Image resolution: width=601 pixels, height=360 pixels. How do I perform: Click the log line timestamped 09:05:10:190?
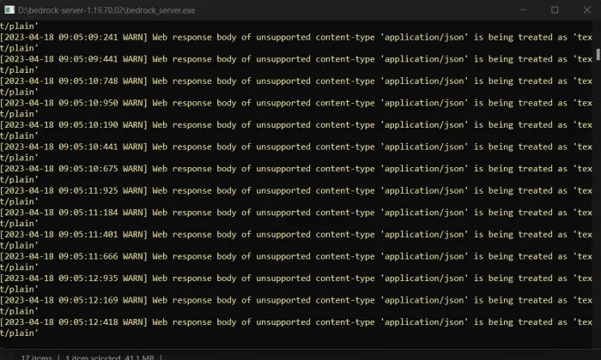pos(296,125)
